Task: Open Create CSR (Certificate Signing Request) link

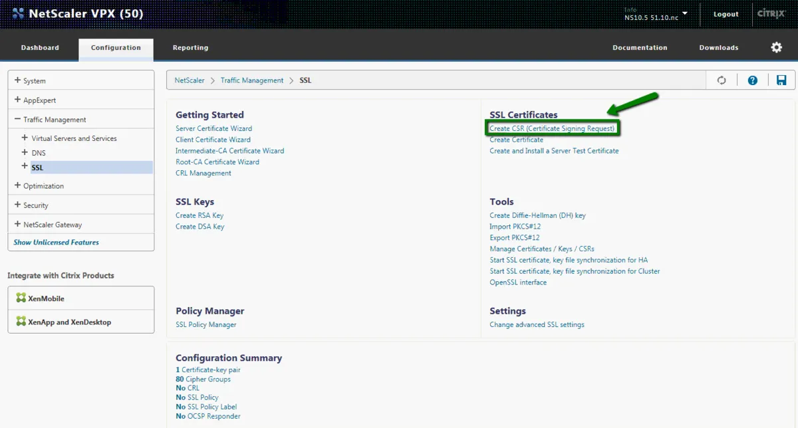Action: (553, 128)
